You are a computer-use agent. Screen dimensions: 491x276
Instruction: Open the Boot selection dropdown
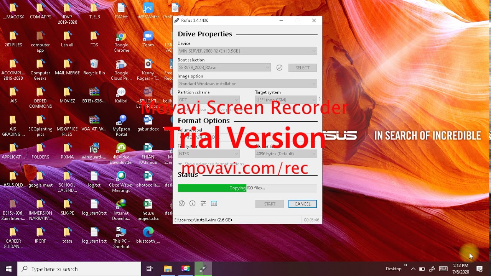[224, 67]
